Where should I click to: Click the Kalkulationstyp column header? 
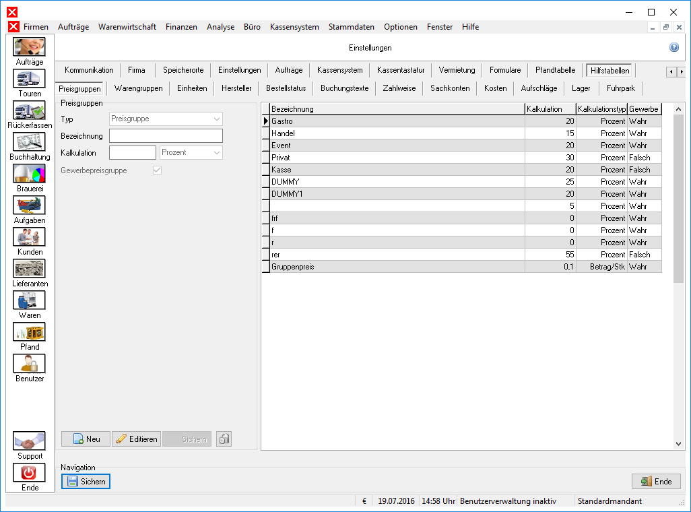point(601,109)
